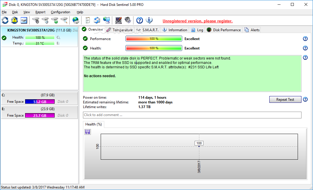Click the save floppy icon on health graph

click(87, 132)
